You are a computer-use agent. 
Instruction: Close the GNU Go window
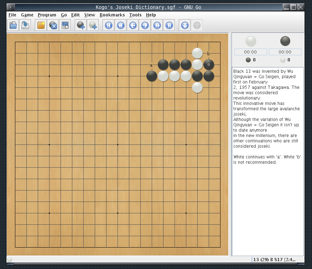[301, 7]
